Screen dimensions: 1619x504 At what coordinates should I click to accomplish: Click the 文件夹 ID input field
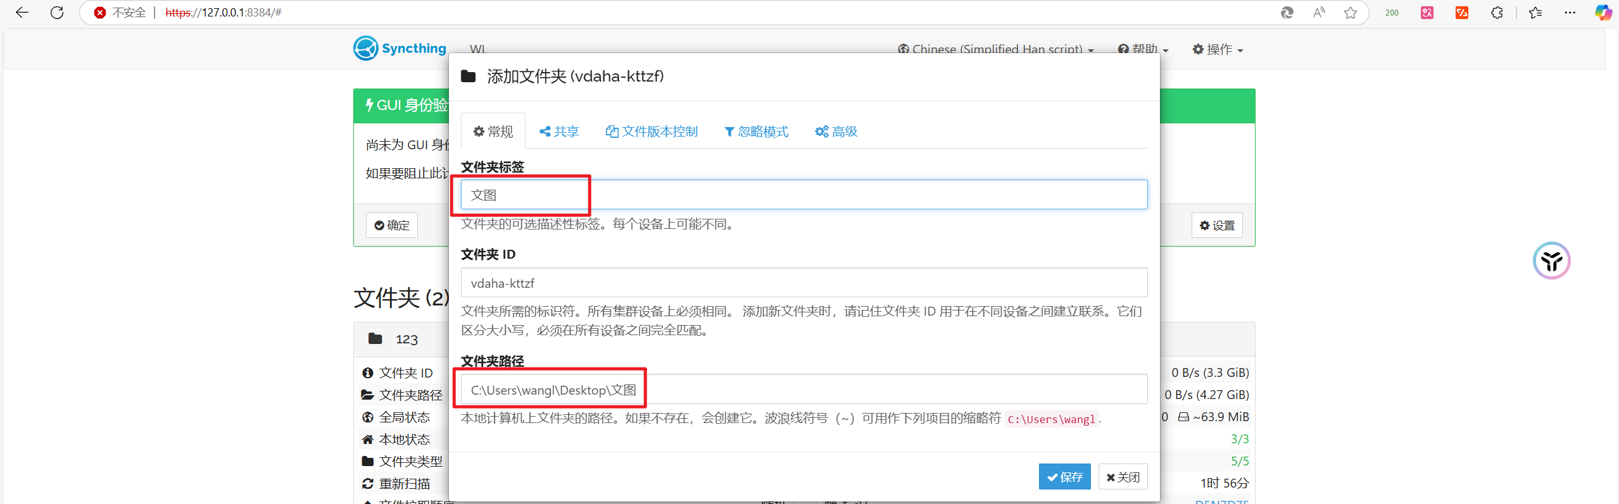804,283
